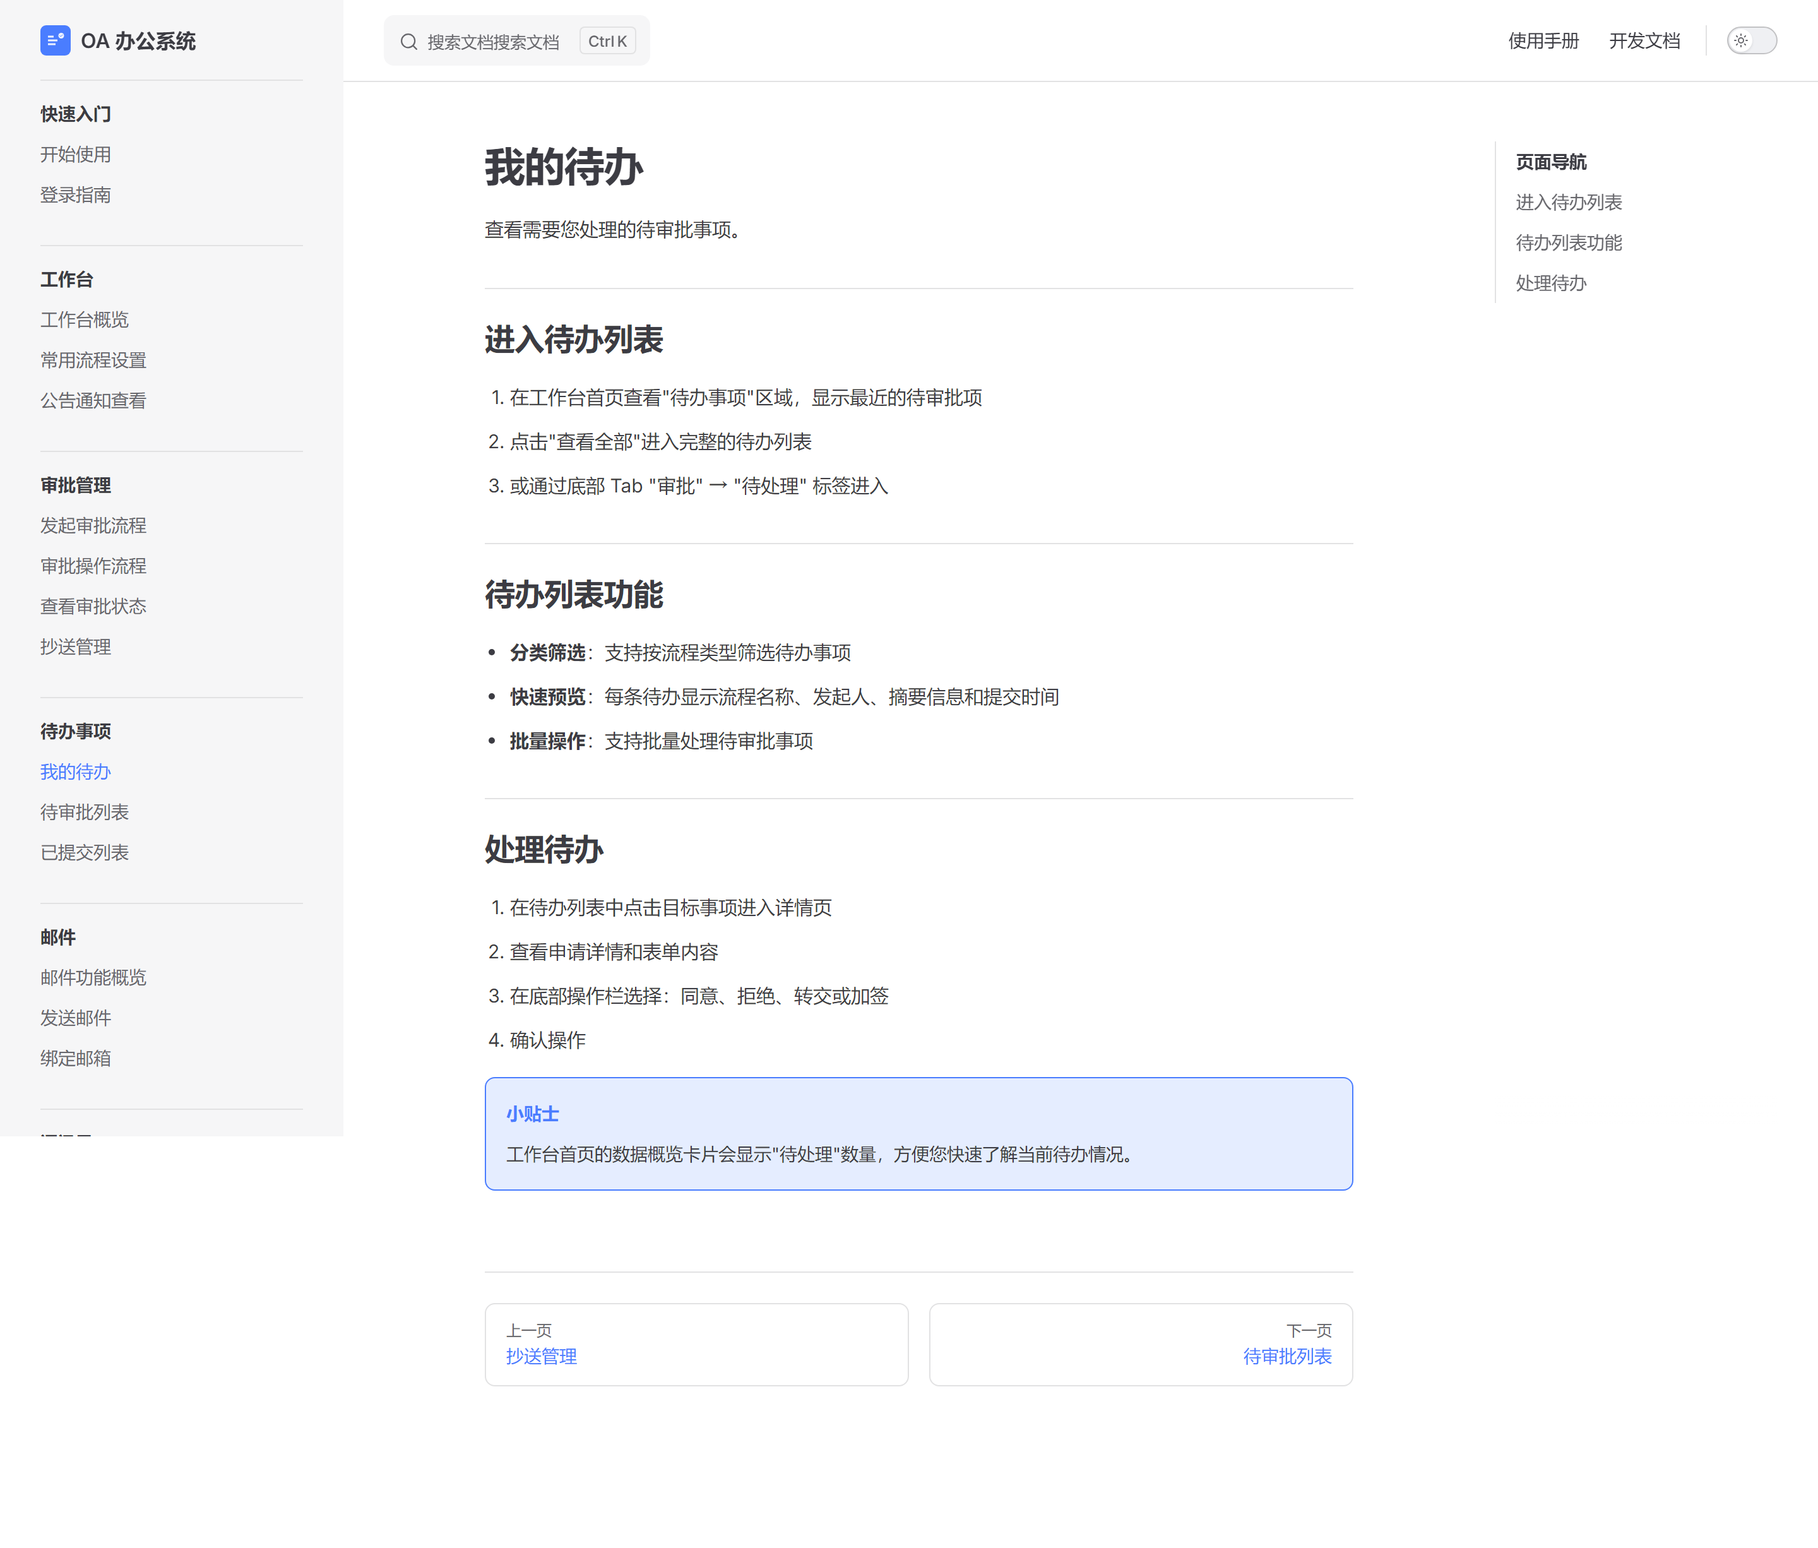Click the search magnifier icon
Viewport: 1818px width, 1548px height.
[409, 41]
